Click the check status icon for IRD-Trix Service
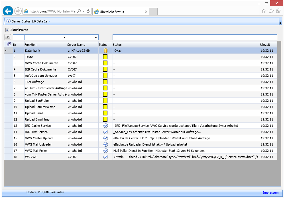The image size is (285, 199). [106, 132]
